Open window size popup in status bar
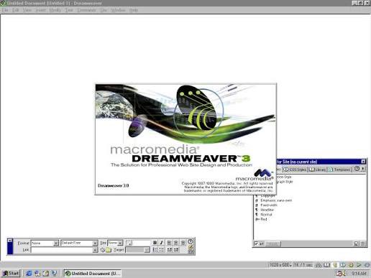Viewport: 371px width, 278px height. tap(280, 265)
